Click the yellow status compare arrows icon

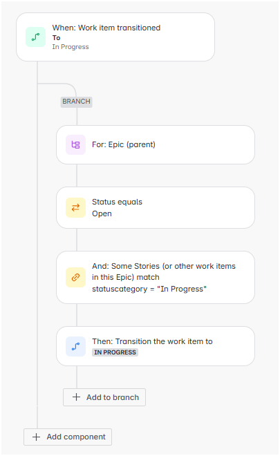click(75, 208)
